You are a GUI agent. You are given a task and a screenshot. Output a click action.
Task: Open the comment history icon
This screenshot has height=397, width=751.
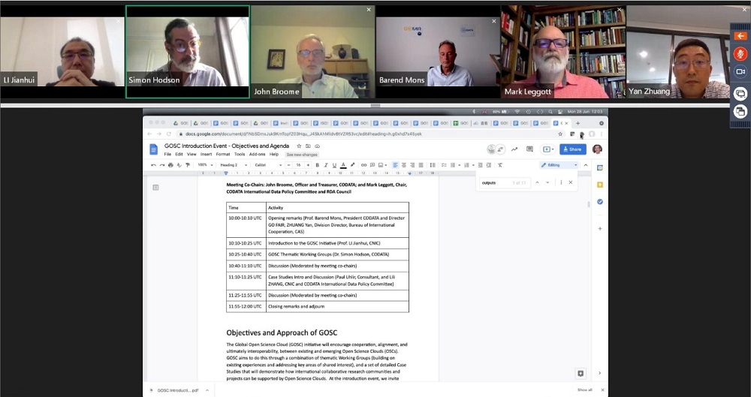(529, 149)
